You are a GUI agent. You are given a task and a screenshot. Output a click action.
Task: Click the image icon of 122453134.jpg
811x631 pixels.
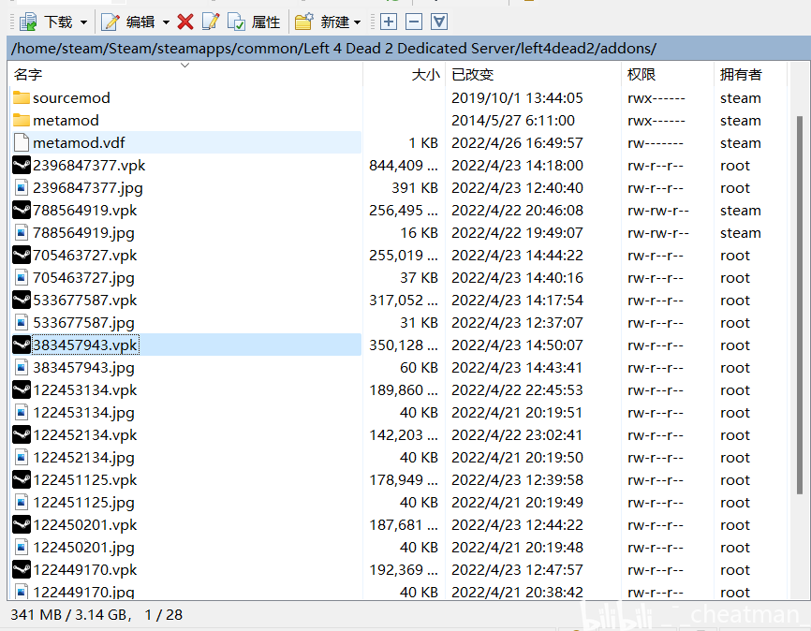[22, 413]
